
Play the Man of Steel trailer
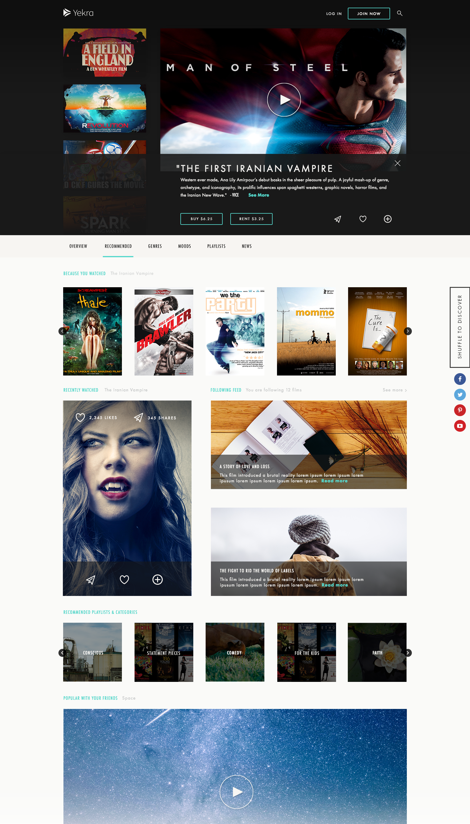(284, 99)
